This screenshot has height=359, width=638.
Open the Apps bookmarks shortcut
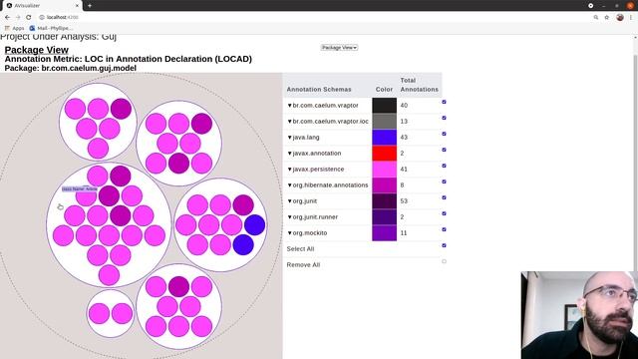coord(14,28)
